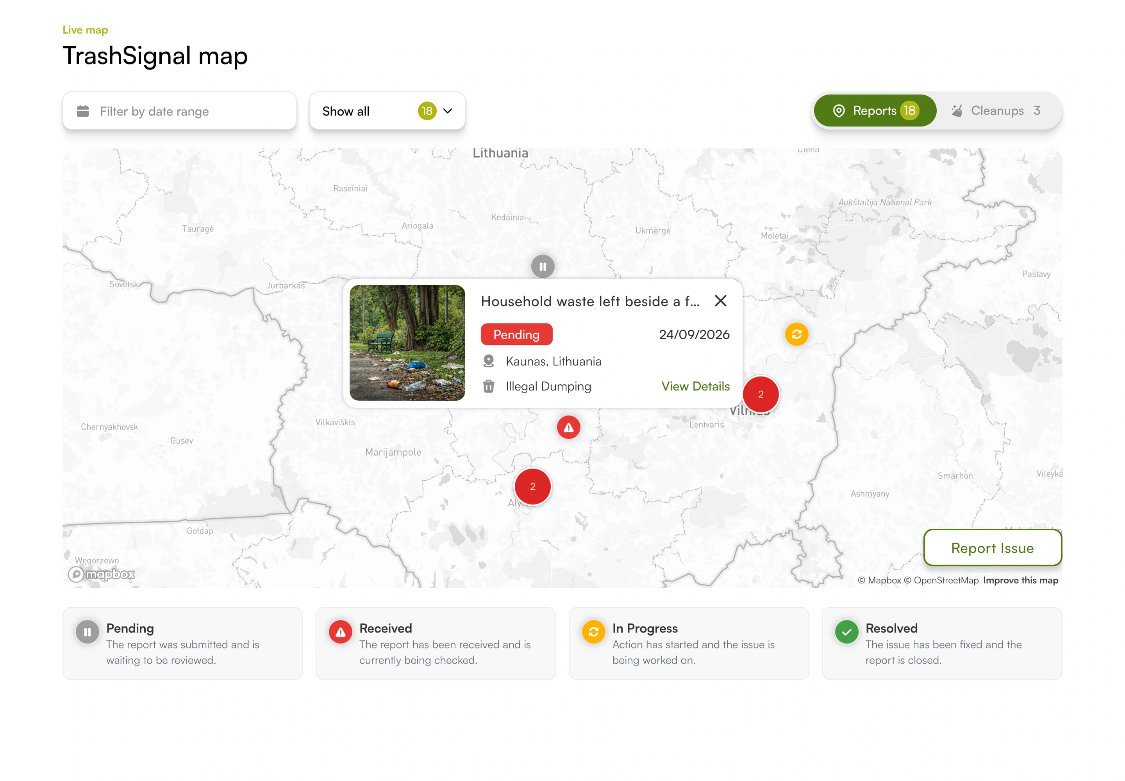
Task: Click the red Pending status badge
Action: pyautogui.click(x=516, y=334)
